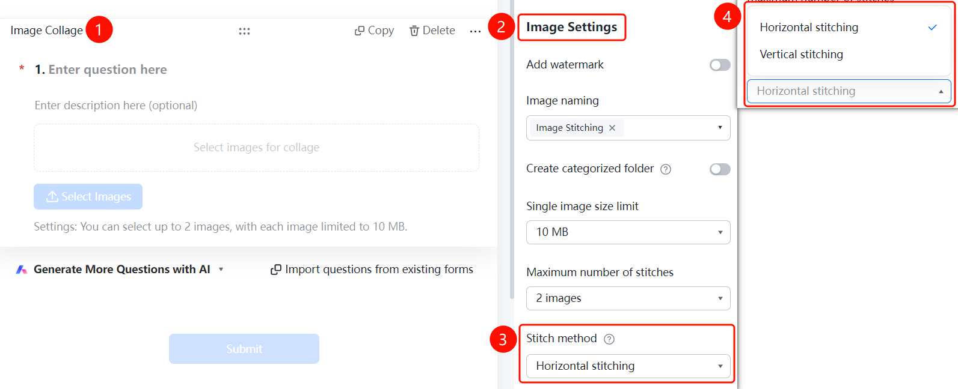Choose Horizontal stitching option in list
This screenshot has width=958, height=389.
tap(849, 28)
